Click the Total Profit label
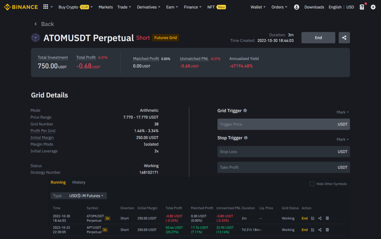The image size is (381, 239). point(86,57)
